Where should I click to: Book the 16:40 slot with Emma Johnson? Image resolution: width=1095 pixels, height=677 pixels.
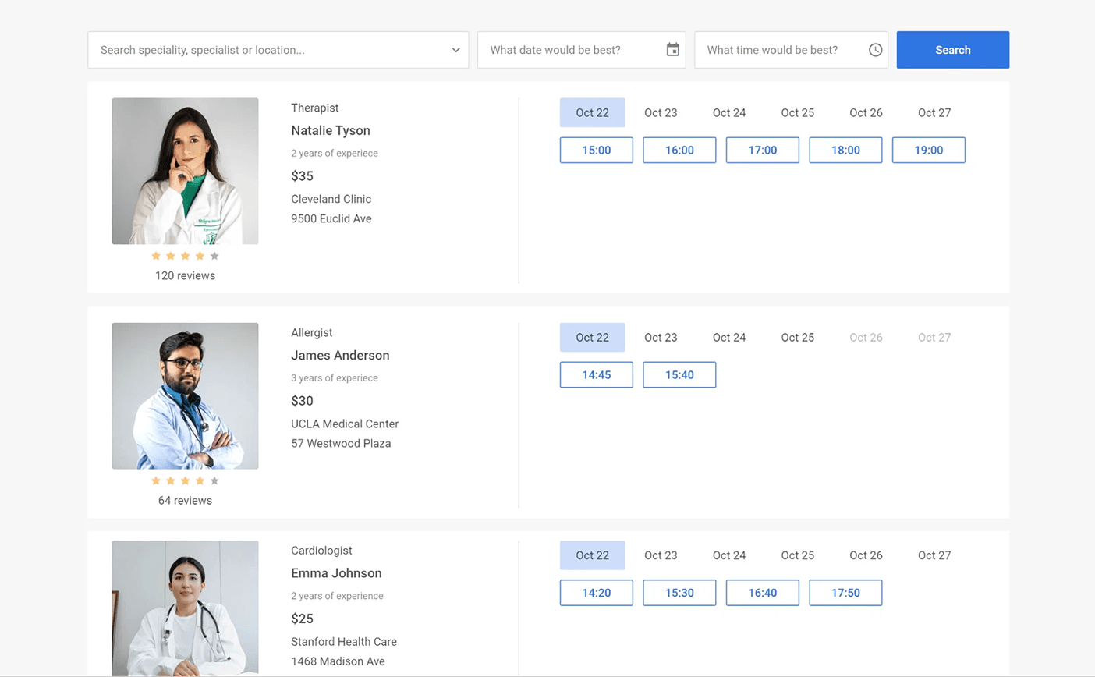coord(762,593)
